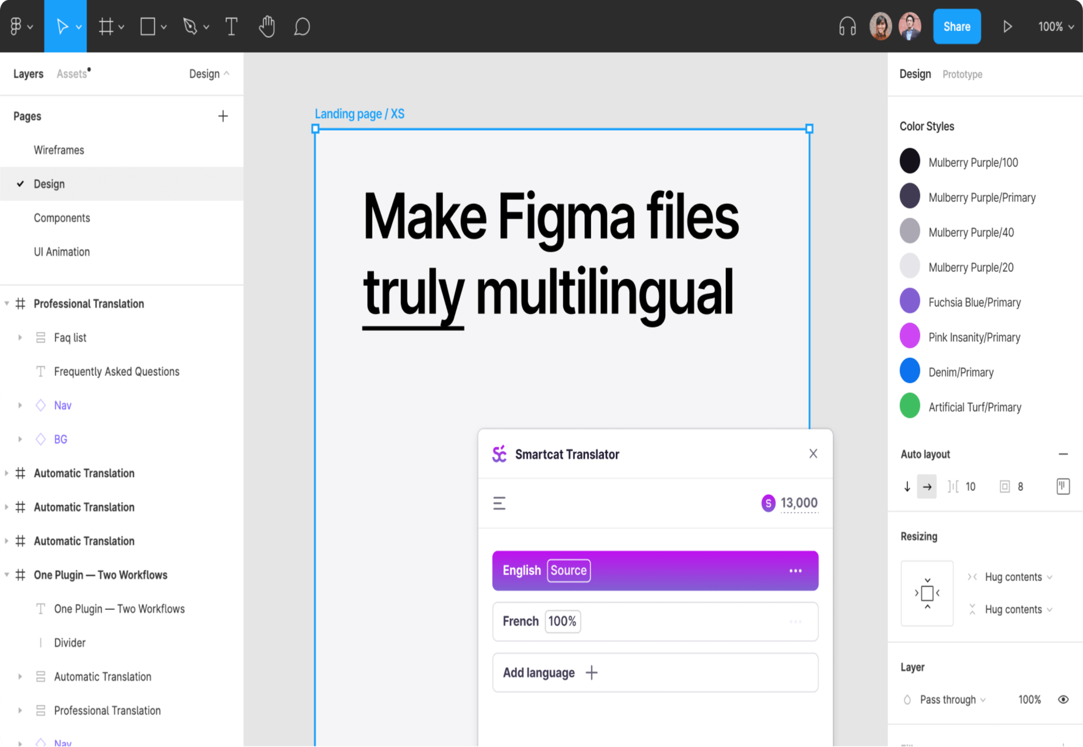Set auto layout direction to horizontal

[927, 487]
